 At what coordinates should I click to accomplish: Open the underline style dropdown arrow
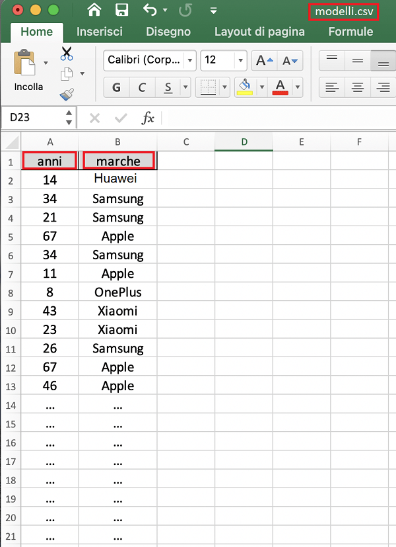185,87
